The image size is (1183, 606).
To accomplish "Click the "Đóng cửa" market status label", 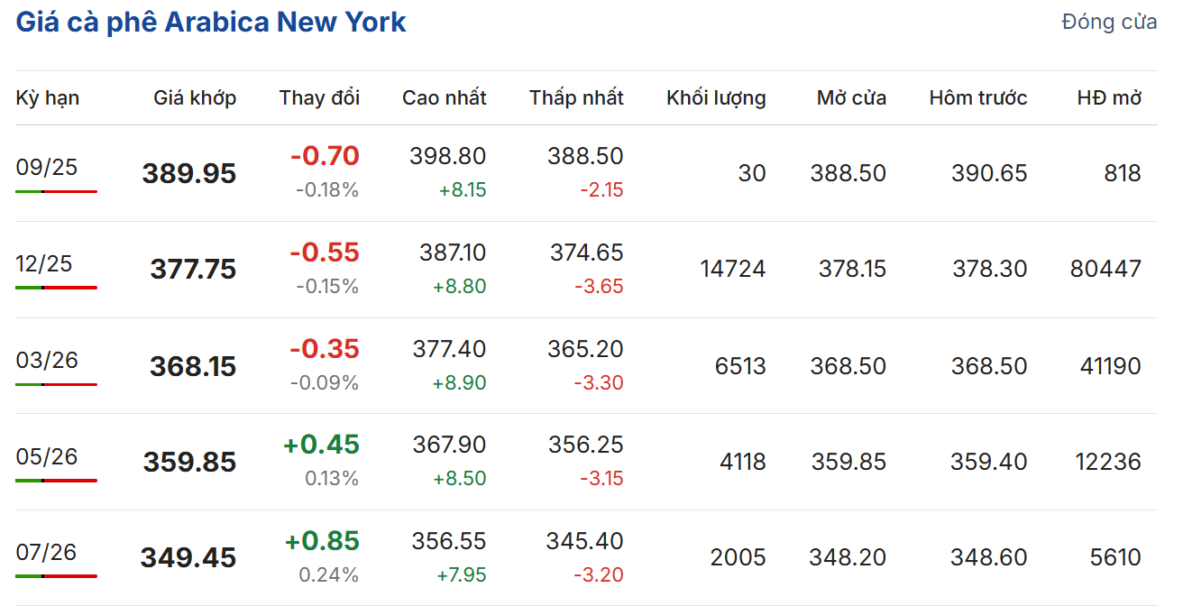I will point(1109,23).
